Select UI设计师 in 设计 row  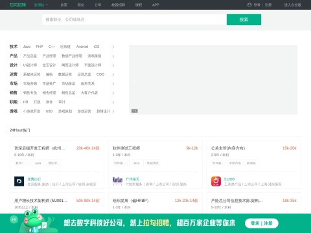point(30,65)
